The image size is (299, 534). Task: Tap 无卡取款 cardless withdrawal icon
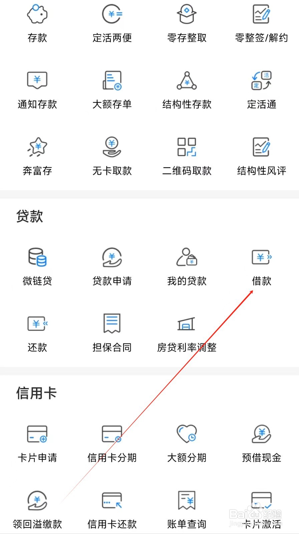click(x=112, y=147)
